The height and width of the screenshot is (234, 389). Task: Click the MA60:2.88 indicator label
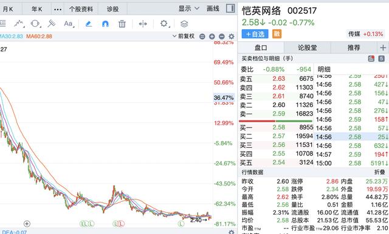coord(39,36)
